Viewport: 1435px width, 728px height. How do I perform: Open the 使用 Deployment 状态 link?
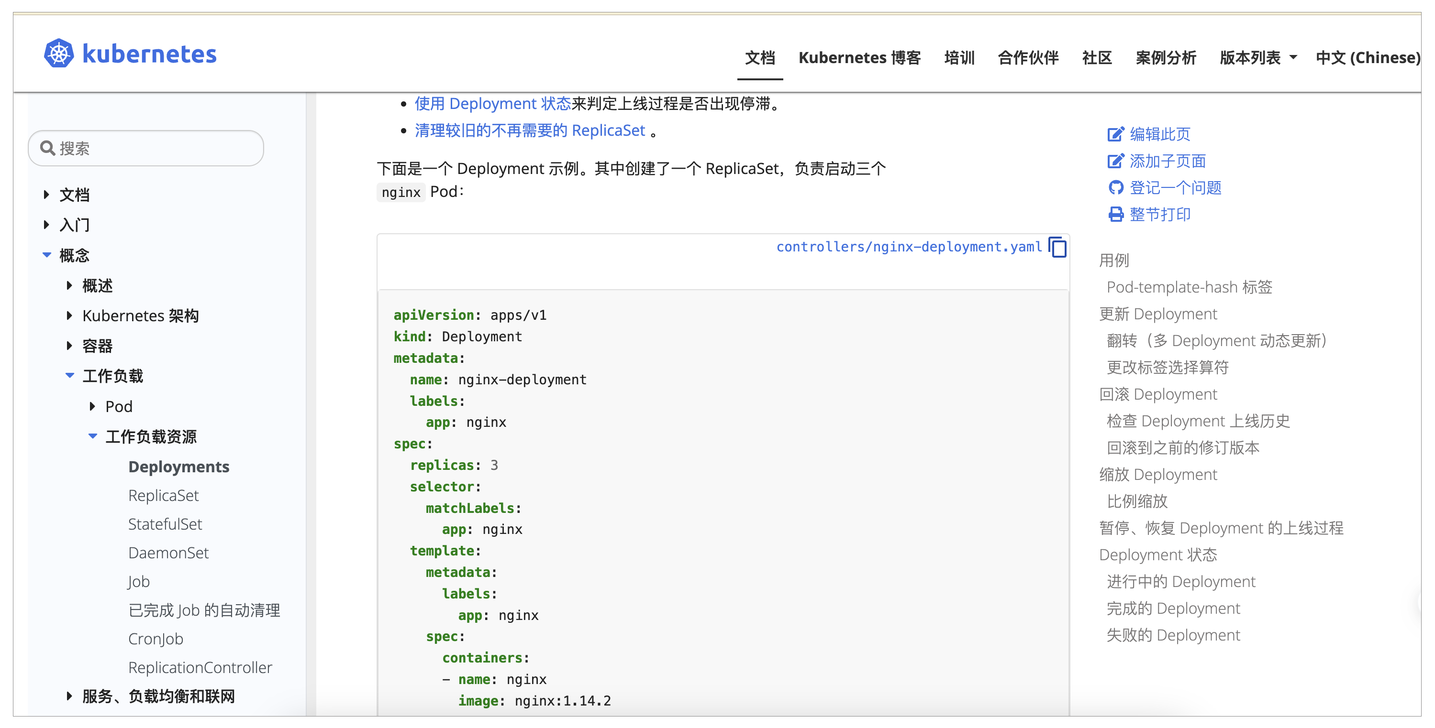click(492, 104)
